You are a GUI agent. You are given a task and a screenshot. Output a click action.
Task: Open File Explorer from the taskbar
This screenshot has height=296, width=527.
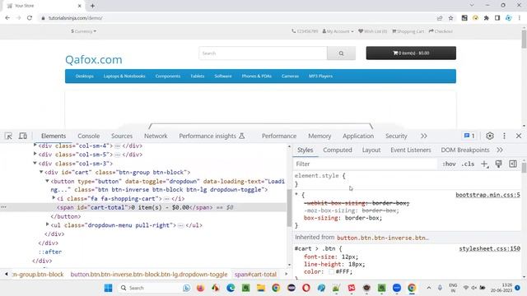point(261,288)
